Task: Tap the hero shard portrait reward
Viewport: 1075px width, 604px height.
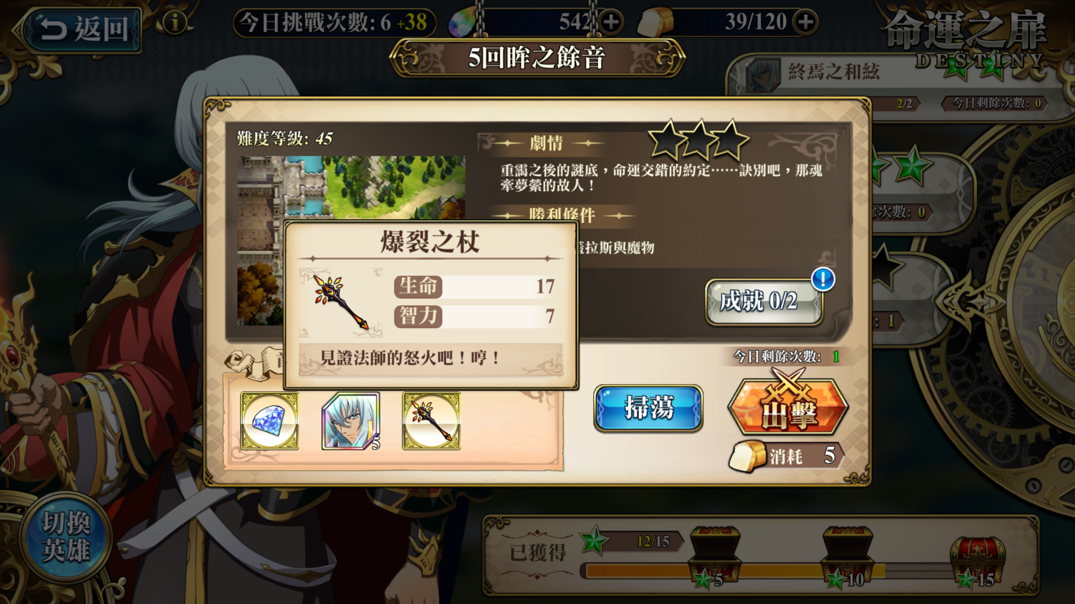Action: 351,421
